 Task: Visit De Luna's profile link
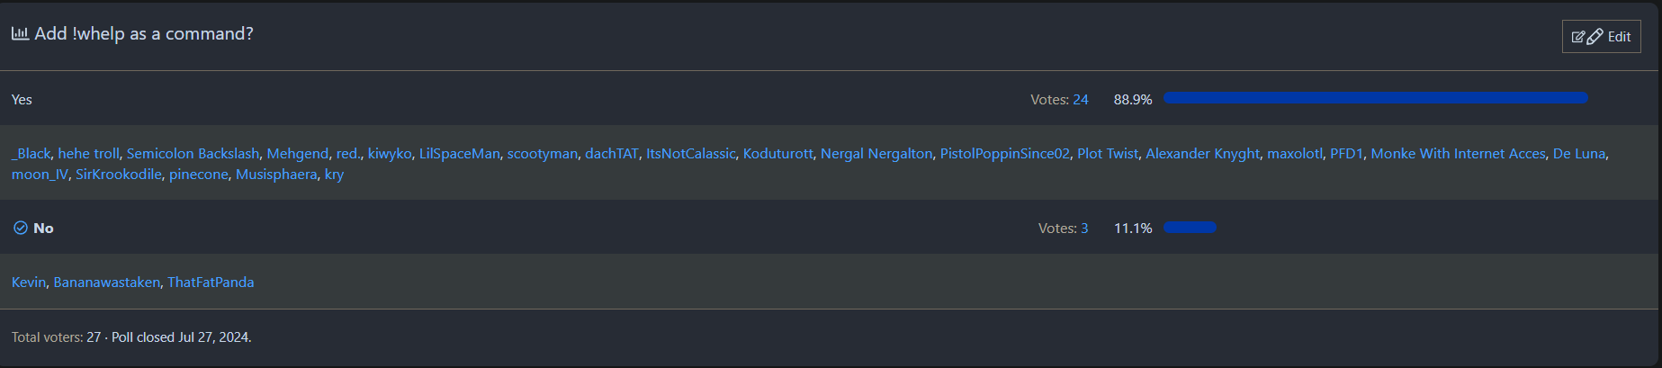coord(1578,154)
